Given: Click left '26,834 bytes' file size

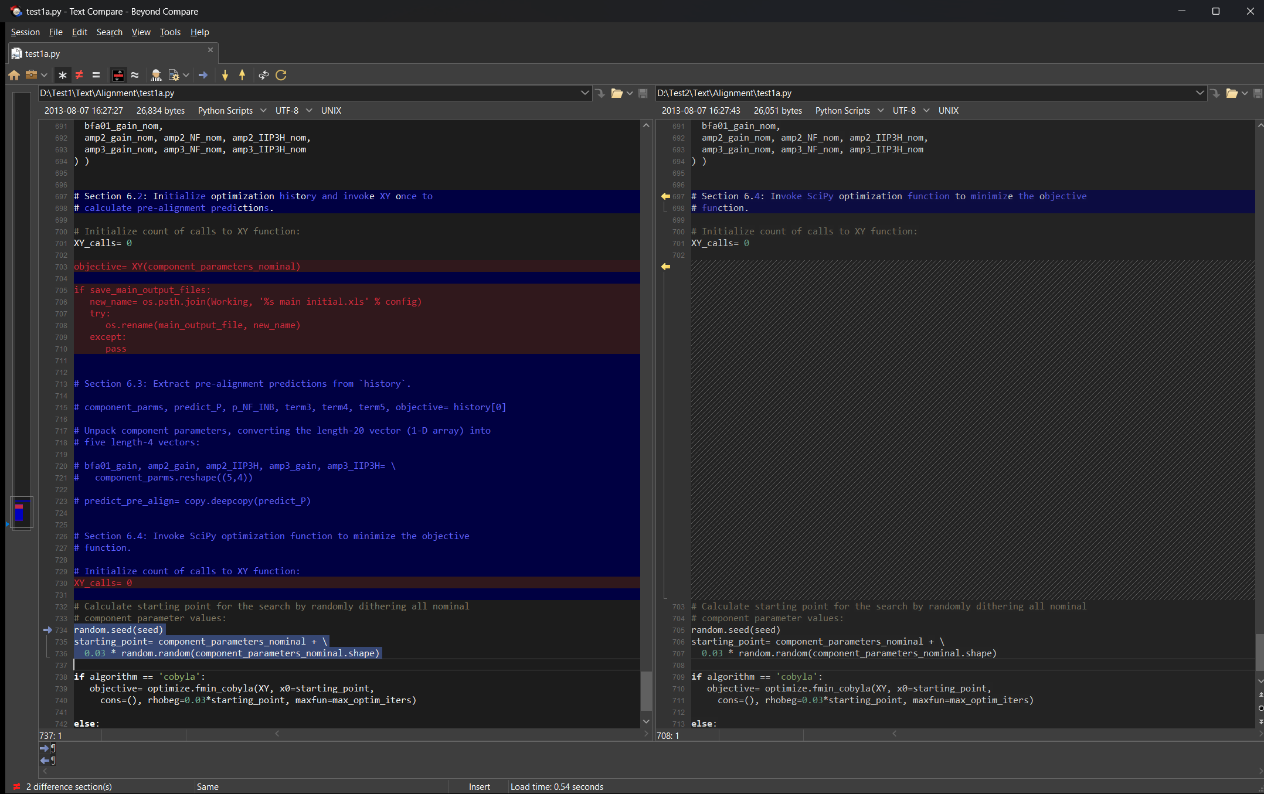Looking at the screenshot, I should click(x=161, y=110).
